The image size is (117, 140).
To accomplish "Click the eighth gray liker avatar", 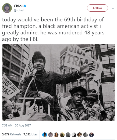I will tap(86, 135).
